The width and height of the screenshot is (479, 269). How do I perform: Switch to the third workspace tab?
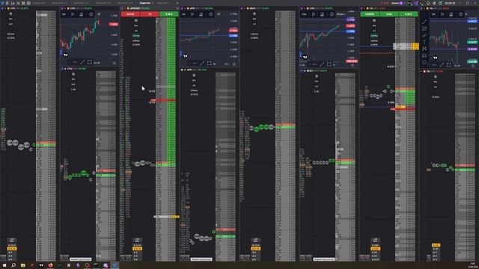pos(81,3)
